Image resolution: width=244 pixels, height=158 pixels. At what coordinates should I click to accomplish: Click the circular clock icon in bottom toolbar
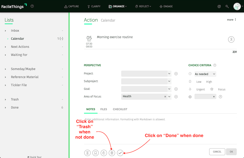point(104,153)
